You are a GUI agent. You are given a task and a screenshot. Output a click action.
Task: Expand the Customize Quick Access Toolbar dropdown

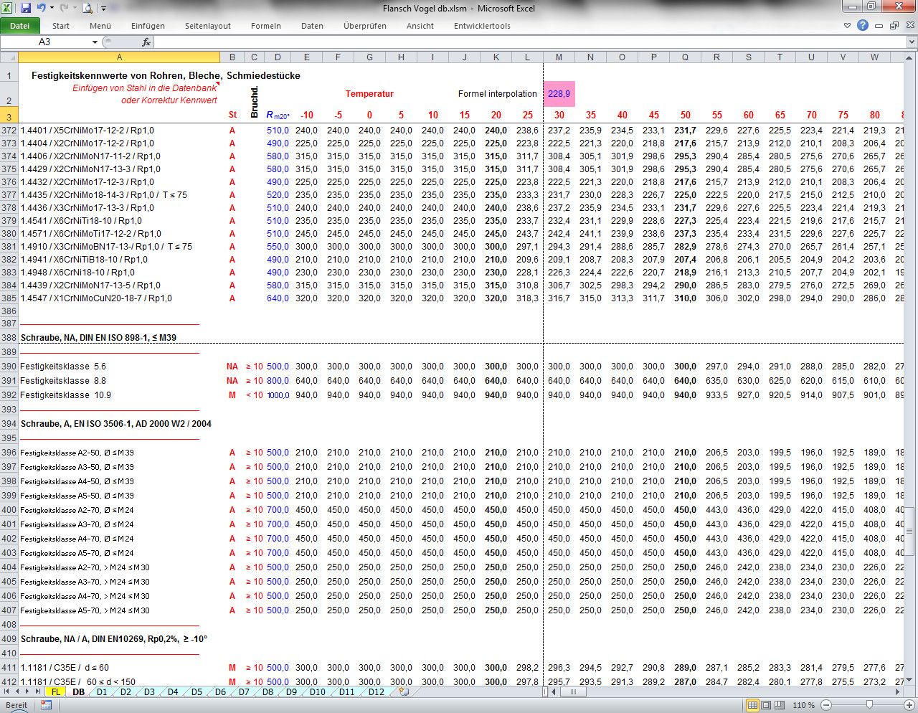(x=103, y=9)
